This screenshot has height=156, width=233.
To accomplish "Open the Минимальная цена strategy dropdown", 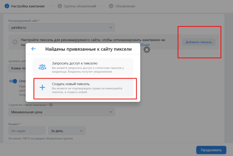I will pyautogui.click(x=61, y=112).
